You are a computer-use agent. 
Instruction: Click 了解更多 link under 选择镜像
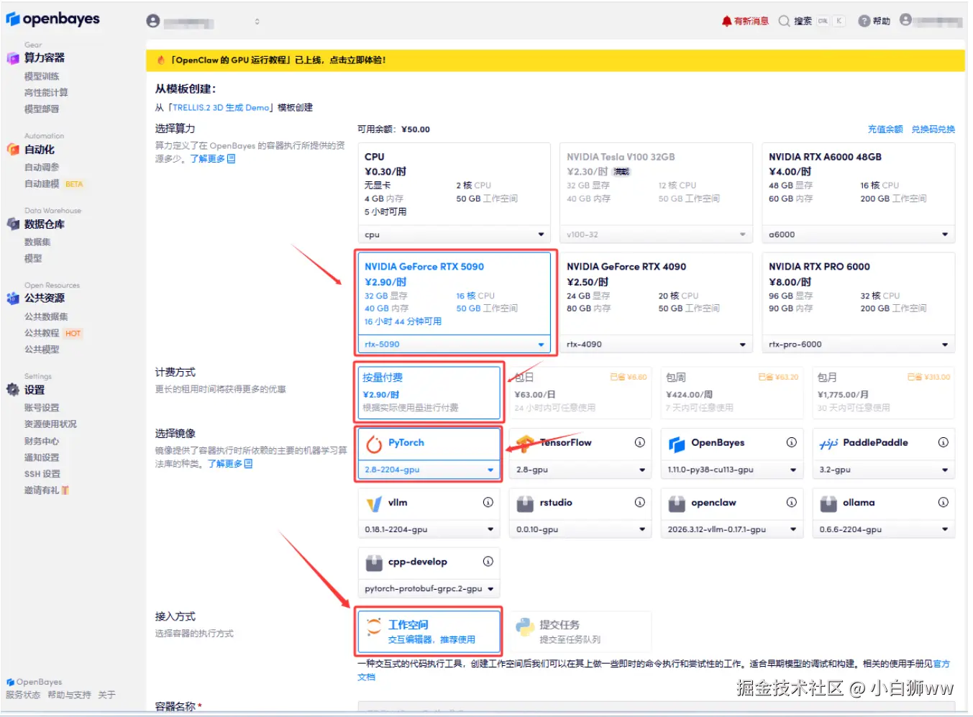pos(230,464)
